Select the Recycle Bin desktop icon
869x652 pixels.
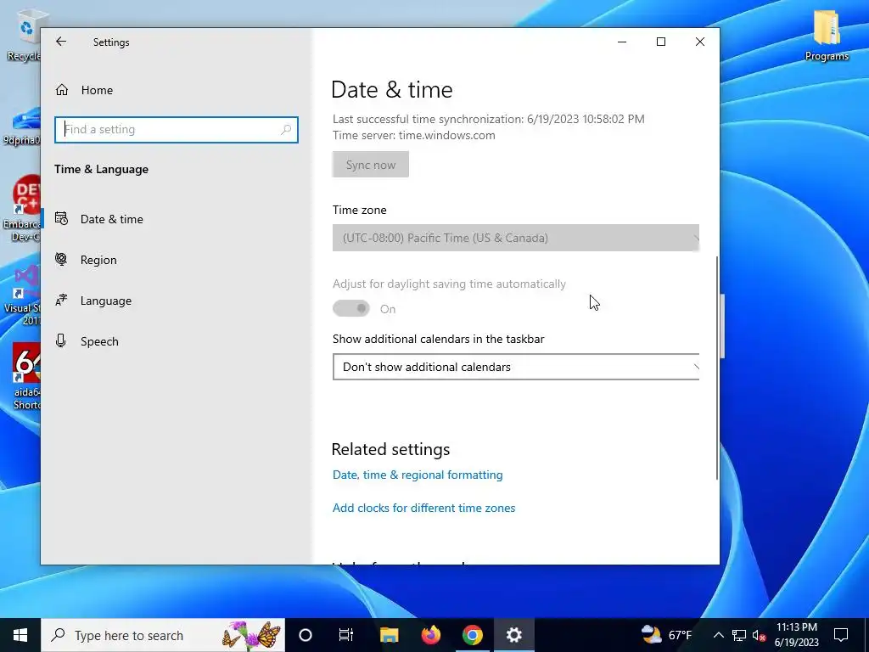coord(23,35)
